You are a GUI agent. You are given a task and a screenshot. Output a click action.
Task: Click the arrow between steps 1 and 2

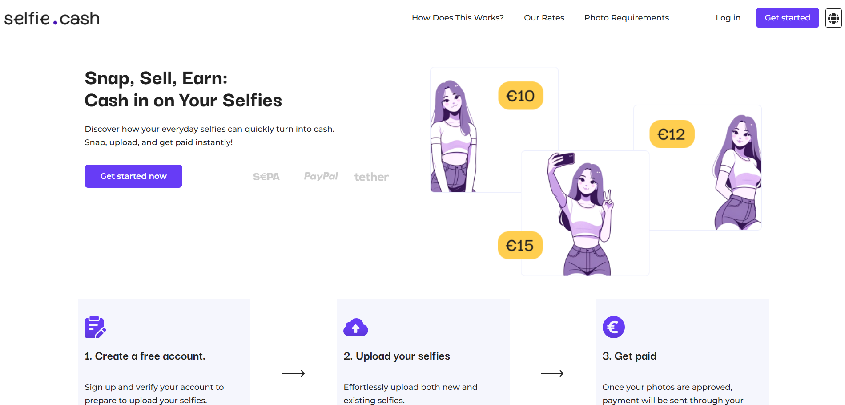pyautogui.click(x=293, y=373)
